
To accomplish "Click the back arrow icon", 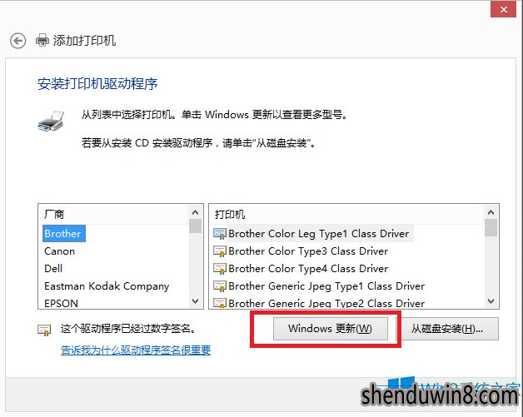I will point(17,41).
